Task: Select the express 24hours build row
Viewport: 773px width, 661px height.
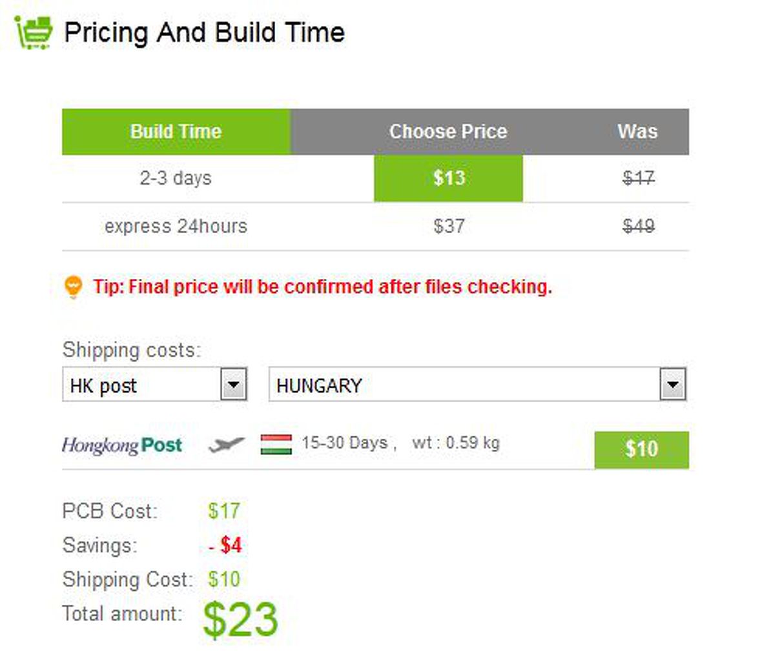Action: pyautogui.click(x=176, y=227)
